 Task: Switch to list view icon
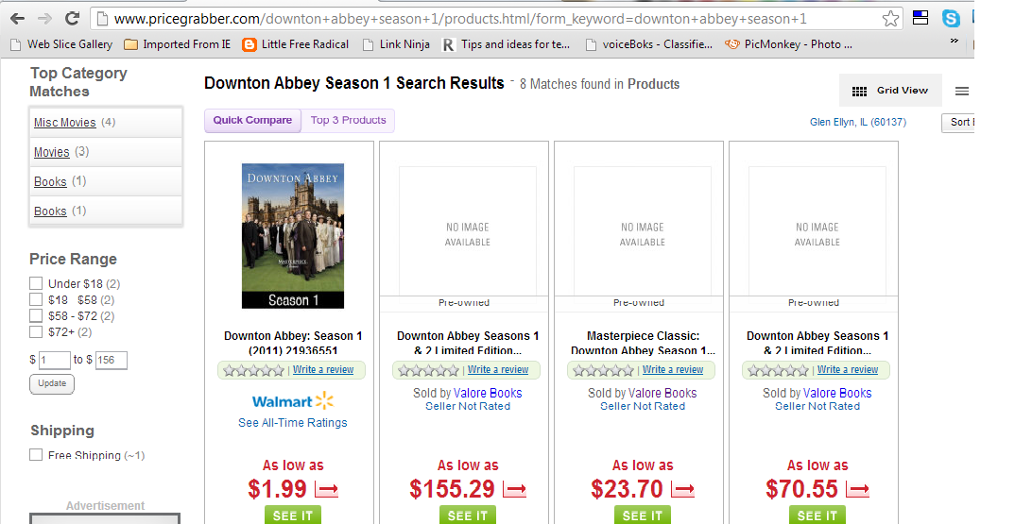coord(962,91)
